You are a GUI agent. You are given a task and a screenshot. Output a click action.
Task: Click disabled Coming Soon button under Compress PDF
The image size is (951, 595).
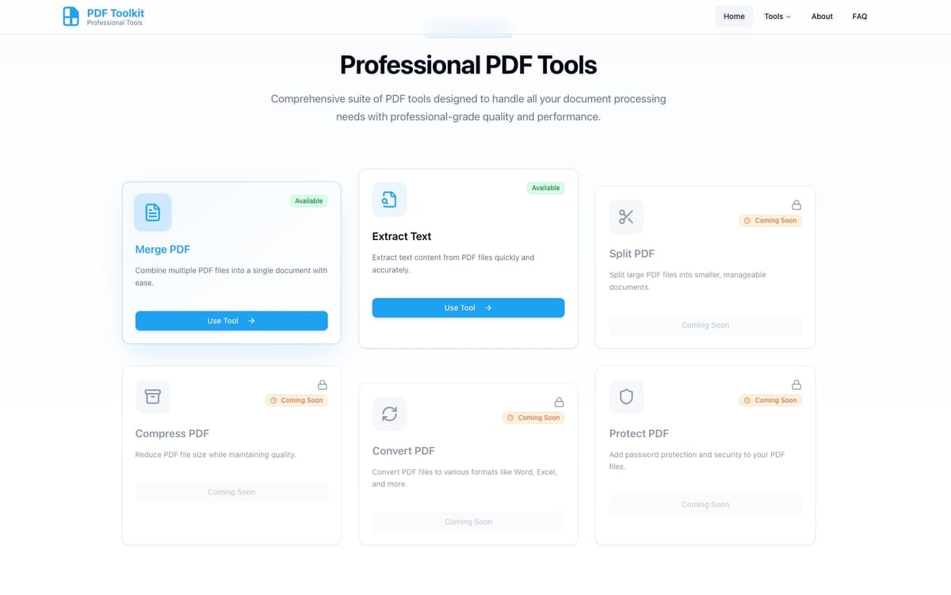point(231,492)
